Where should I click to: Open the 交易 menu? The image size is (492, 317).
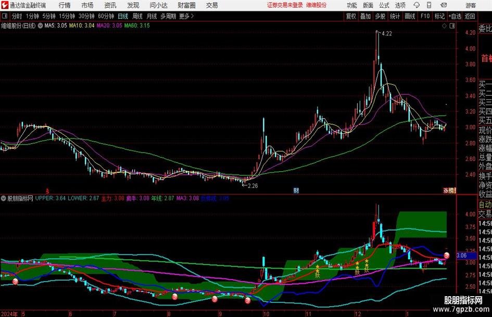click(212, 5)
